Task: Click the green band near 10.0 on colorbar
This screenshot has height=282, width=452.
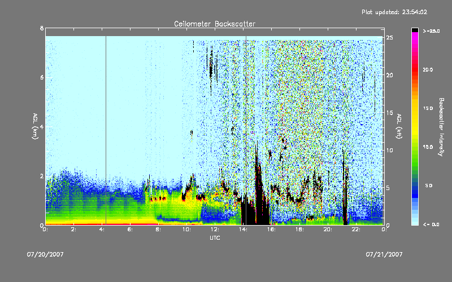Action: click(415, 147)
